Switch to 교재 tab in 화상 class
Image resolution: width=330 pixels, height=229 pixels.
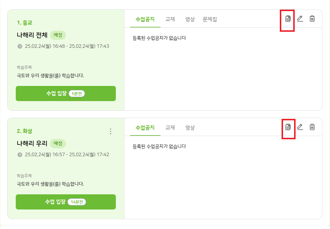170,128
